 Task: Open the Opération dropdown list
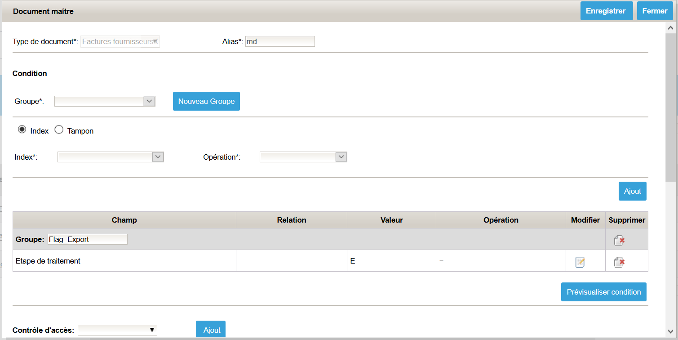coord(303,157)
